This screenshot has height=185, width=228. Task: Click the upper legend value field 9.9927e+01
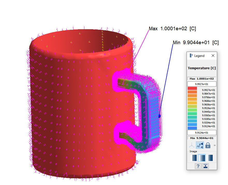(202, 84)
